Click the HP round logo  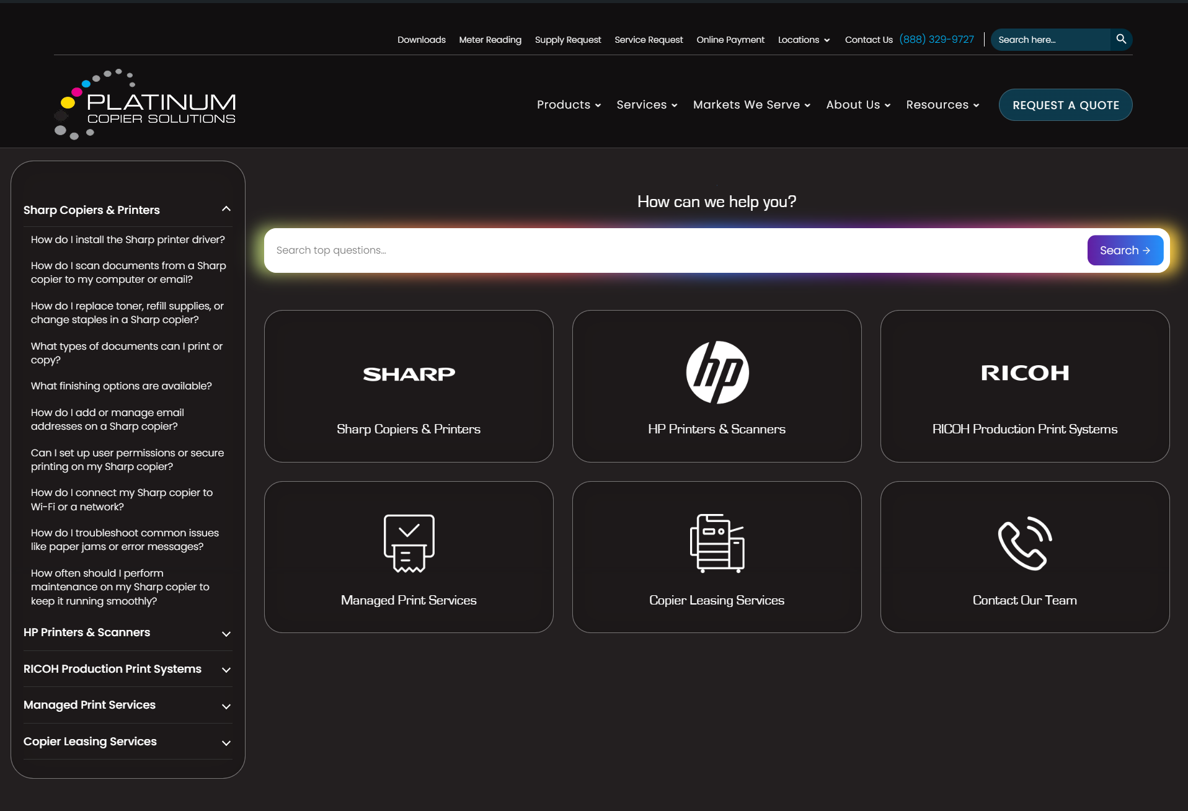click(717, 373)
